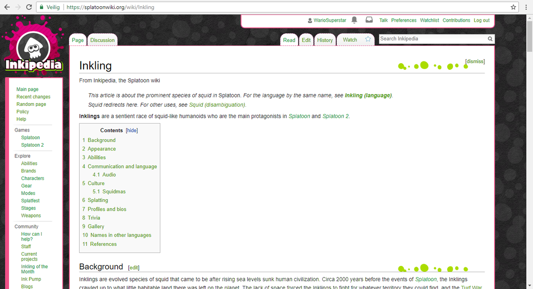Open the Characters sidebar link
The height and width of the screenshot is (289, 533).
click(33, 179)
